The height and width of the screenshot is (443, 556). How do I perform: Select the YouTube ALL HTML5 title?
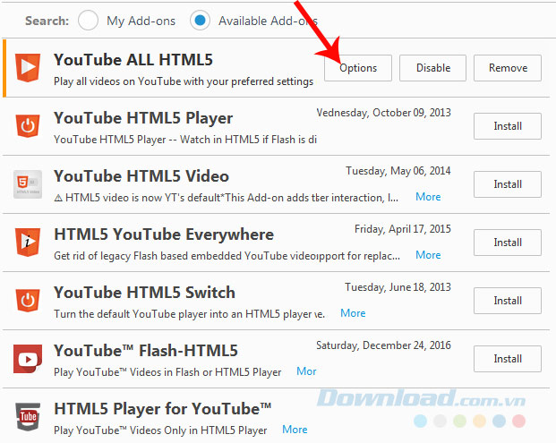pos(133,60)
